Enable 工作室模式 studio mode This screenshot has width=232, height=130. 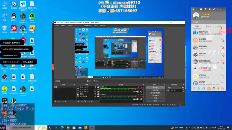pyautogui.click(x=155, y=96)
